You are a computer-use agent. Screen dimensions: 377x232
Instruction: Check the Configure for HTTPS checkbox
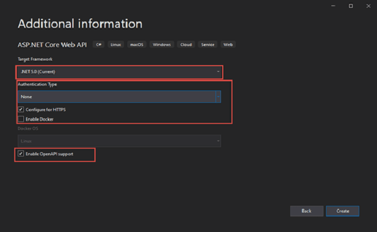21,109
